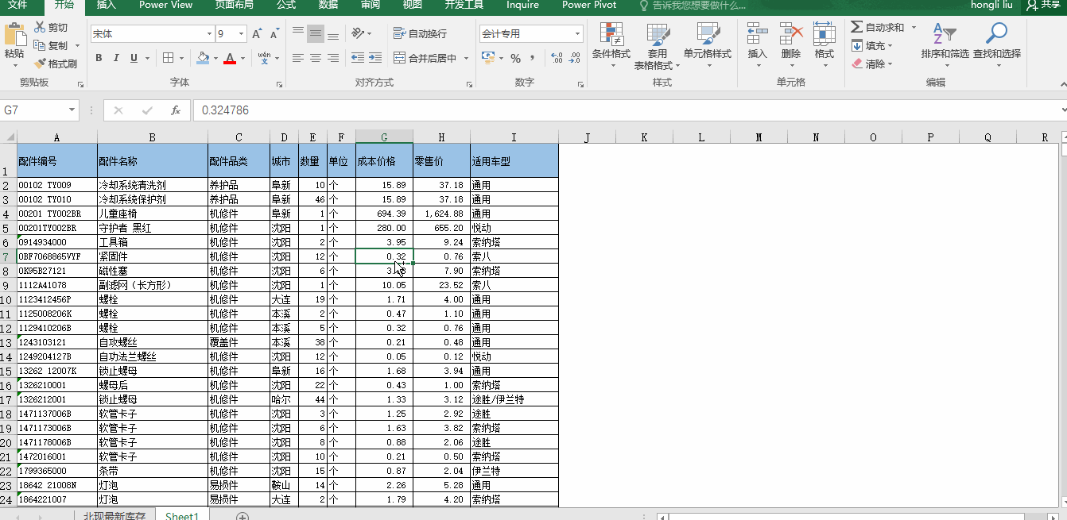Click the red font color swatch
The image size is (1067, 520).
click(x=230, y=58)
